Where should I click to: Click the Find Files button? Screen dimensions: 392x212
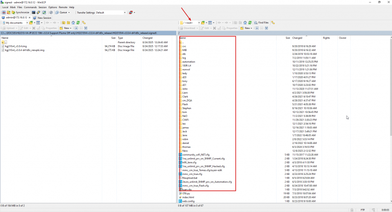[261, 23]
